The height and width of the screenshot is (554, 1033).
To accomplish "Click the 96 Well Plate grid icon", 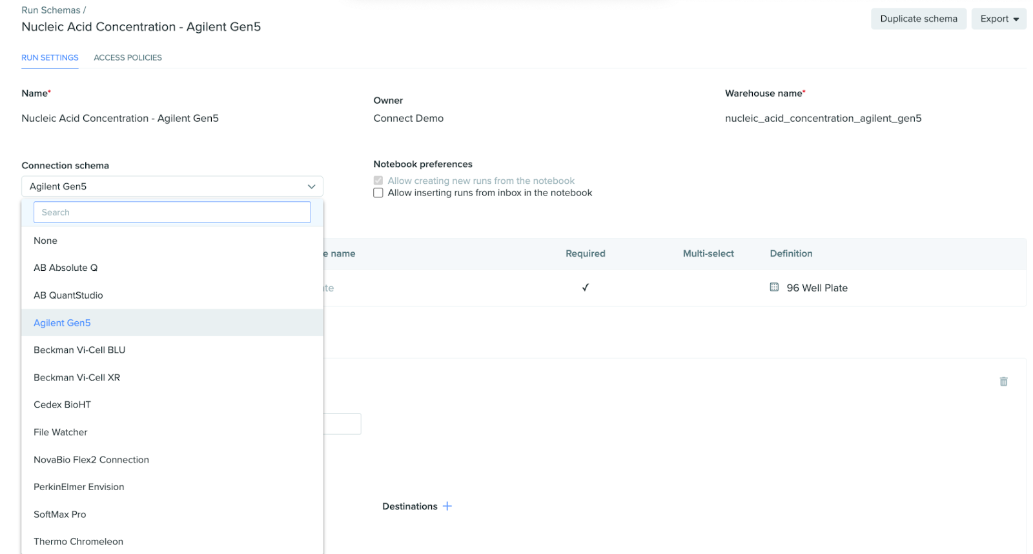I will 774,287.
